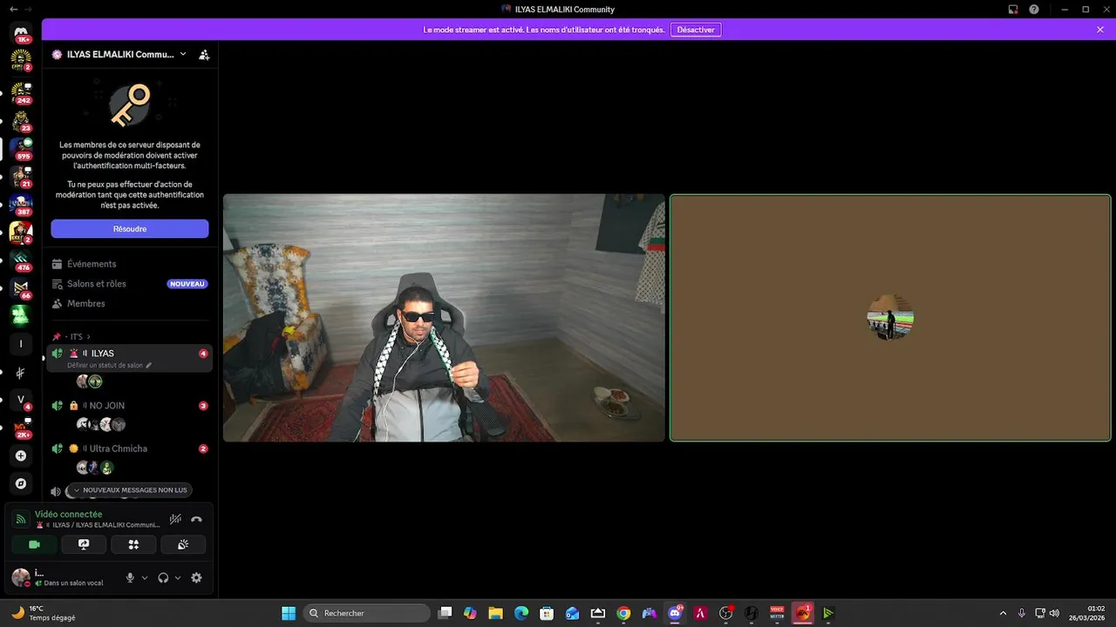This screenshot has height=627, width=1116.
Task: Show hidden system tray icons
Action: [x=1003, y=613]
